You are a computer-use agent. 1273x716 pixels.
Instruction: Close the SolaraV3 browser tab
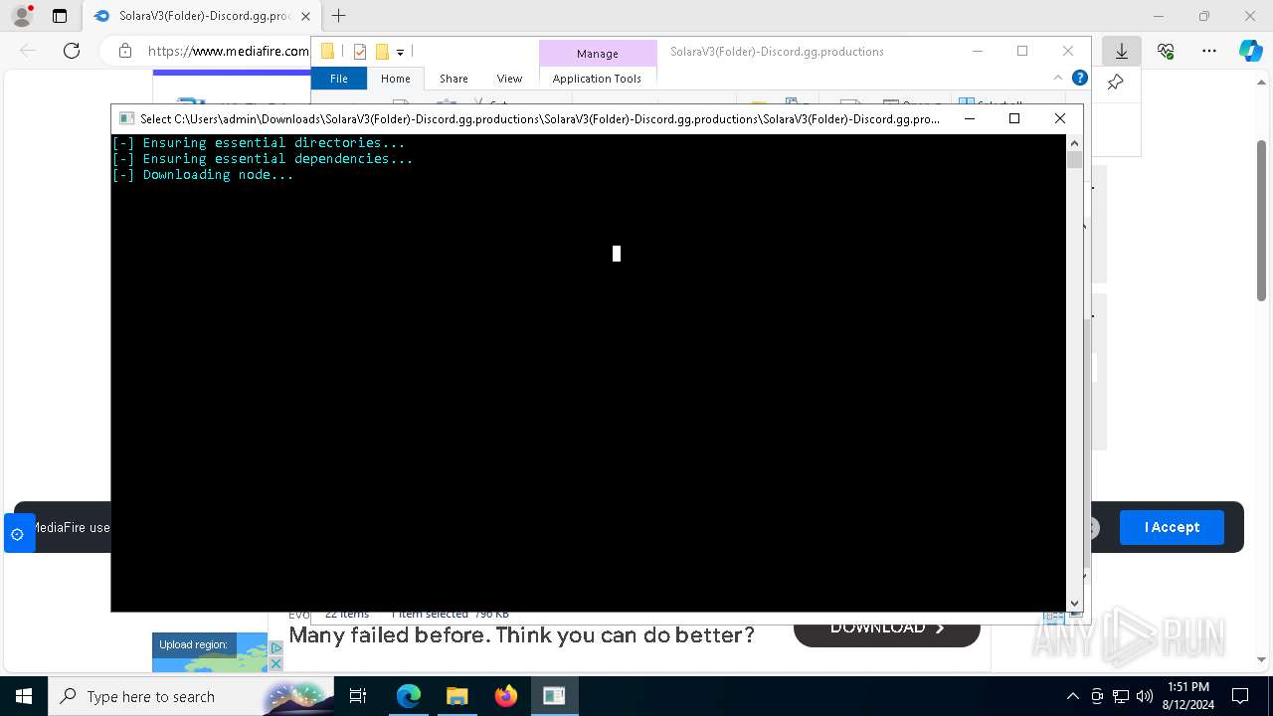[x=305, y=16]
